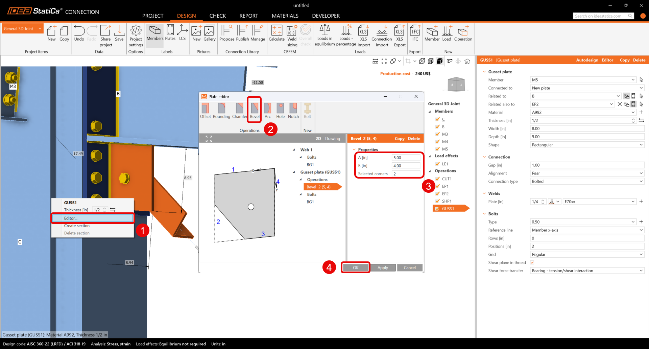Image resolution: width=649 pixels, height=349 pixels.
Task: Click the bevel A [in] input field
Action: [406, 158]
